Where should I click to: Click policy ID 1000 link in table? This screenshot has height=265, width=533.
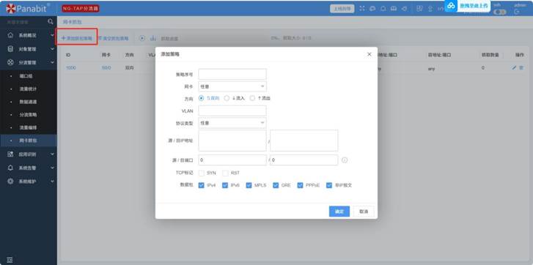[70, 68]
